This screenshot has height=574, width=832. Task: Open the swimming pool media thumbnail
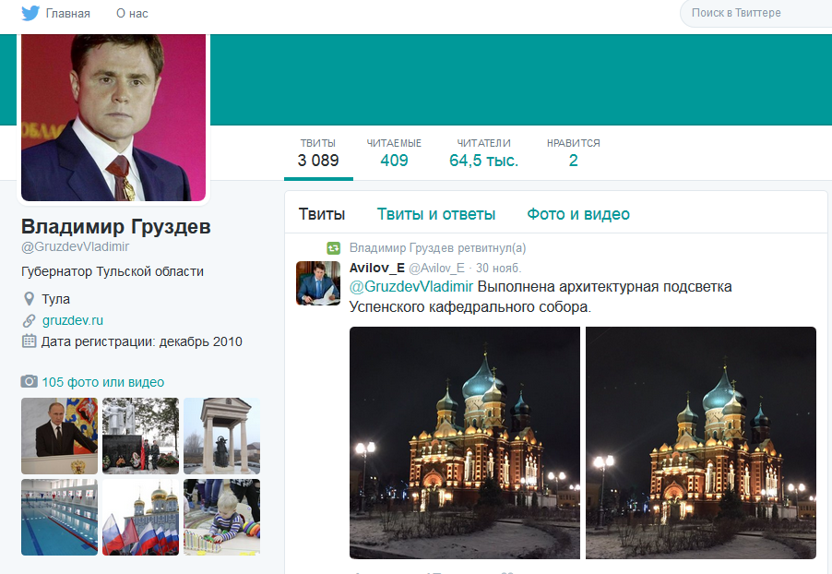tap(59, 517)
